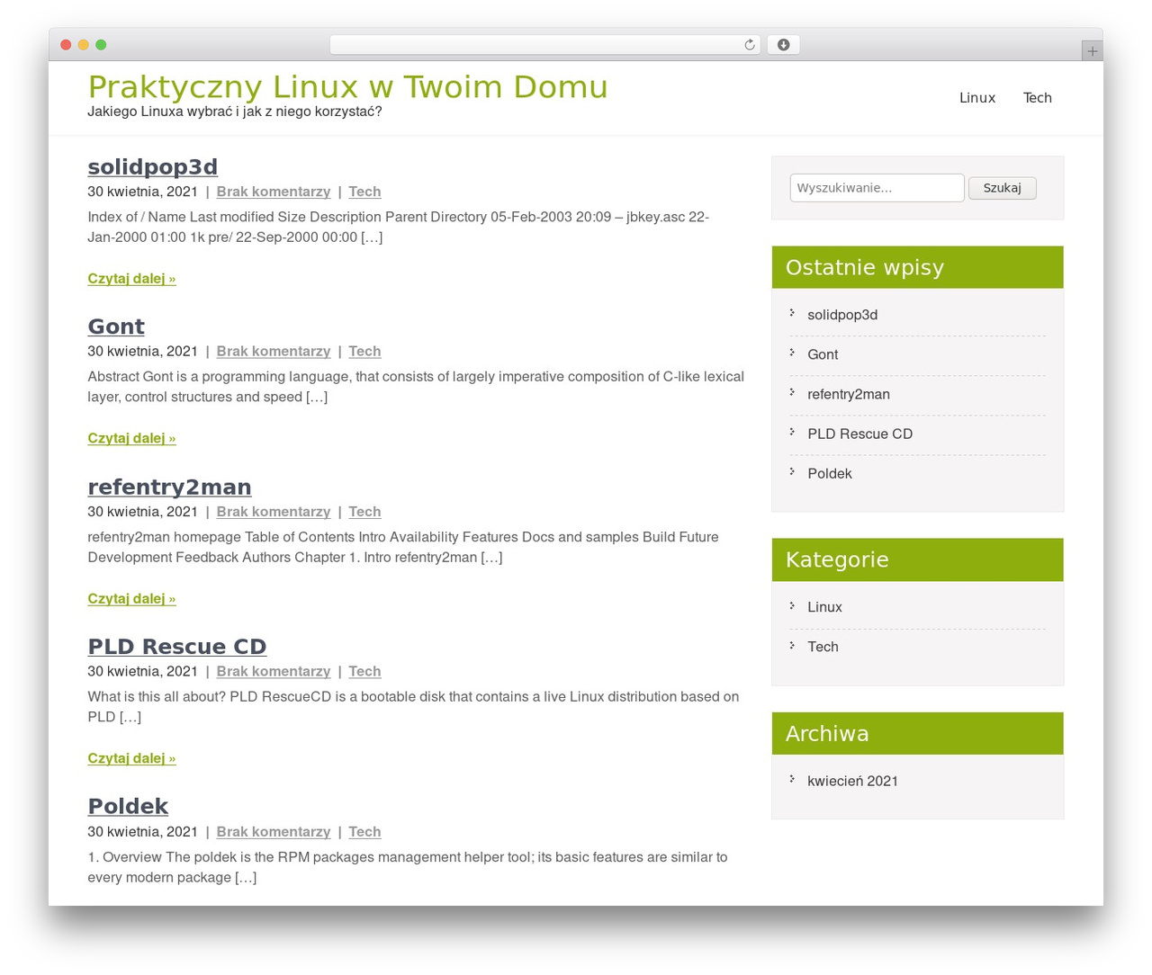
Task: Open Poldek in Ostatnie wpisy sidebar
Action: coord(830,473)
